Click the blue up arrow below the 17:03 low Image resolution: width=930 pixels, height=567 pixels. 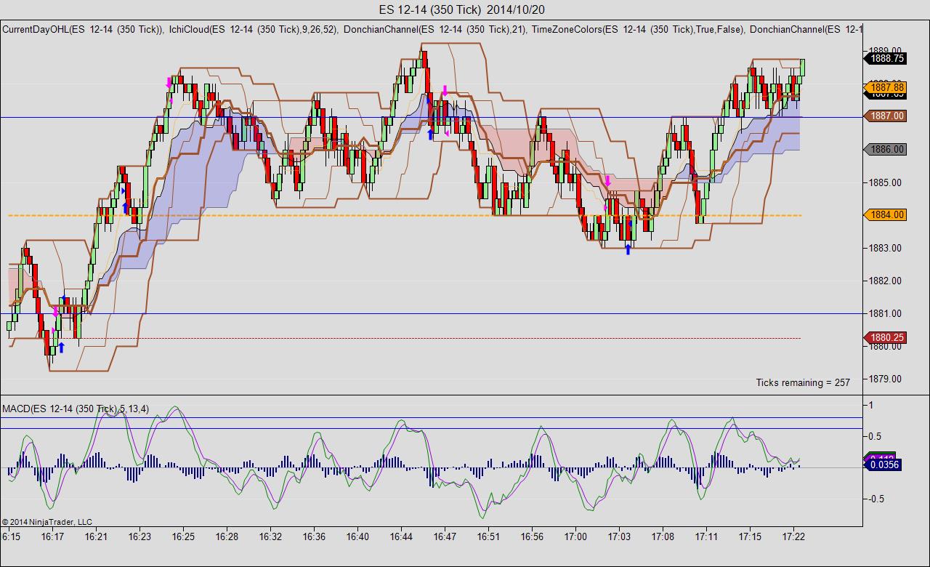[x=628, y=250]
